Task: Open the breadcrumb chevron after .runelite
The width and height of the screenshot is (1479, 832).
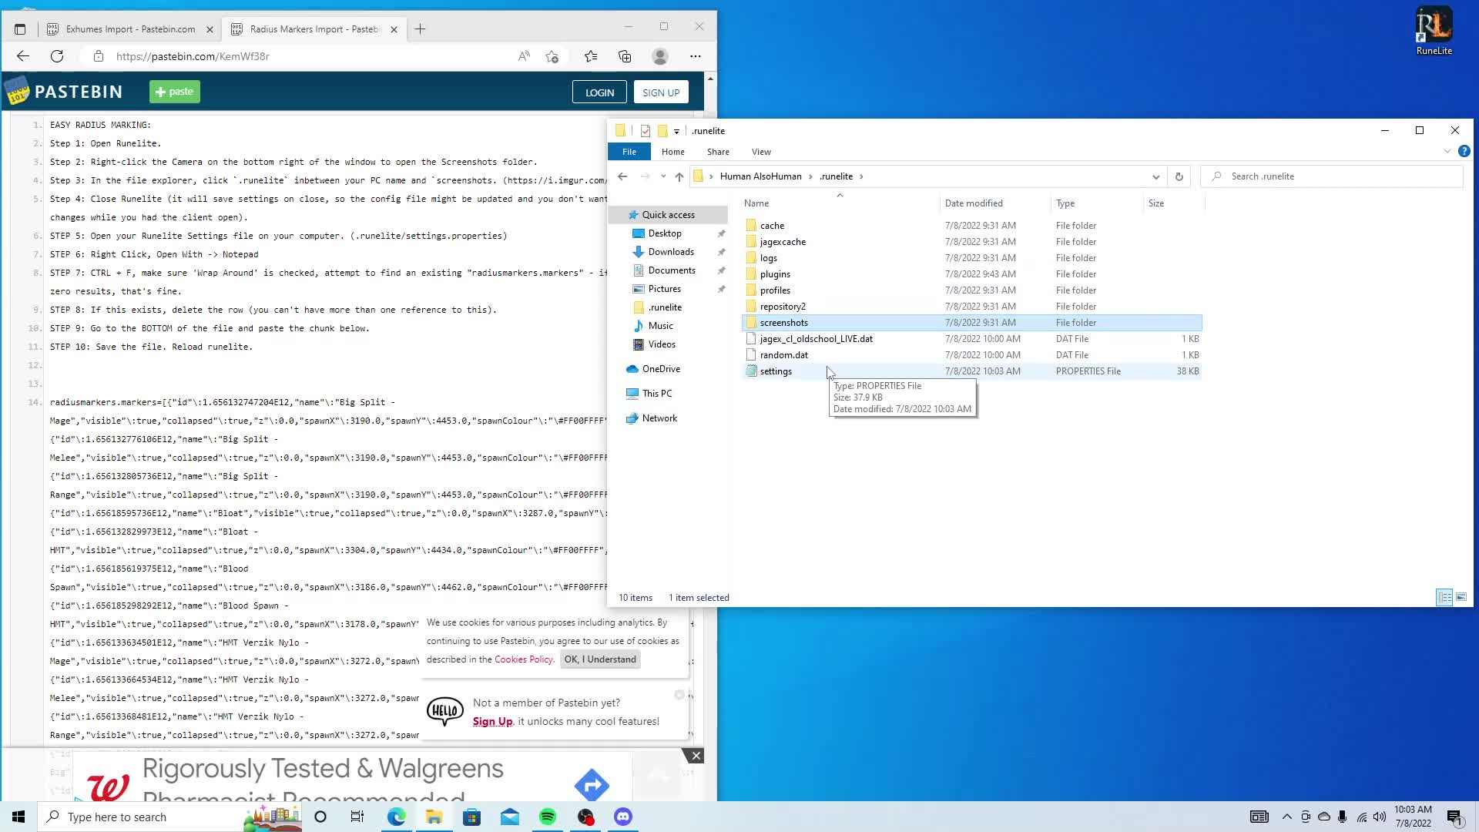Action: tap(861, 176)
